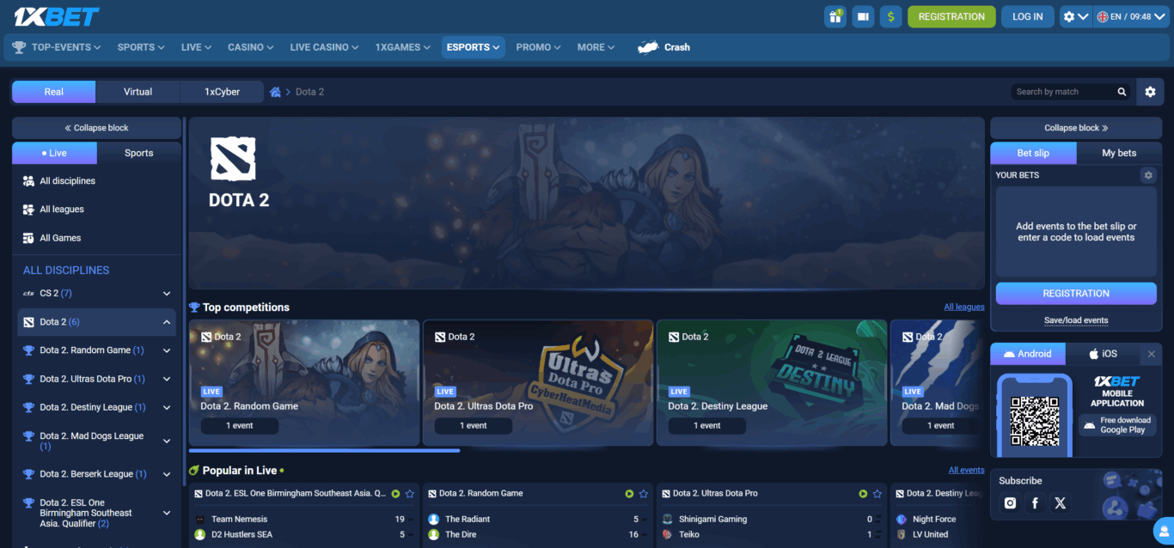Open the language selector showing EN

point(1130,15)
